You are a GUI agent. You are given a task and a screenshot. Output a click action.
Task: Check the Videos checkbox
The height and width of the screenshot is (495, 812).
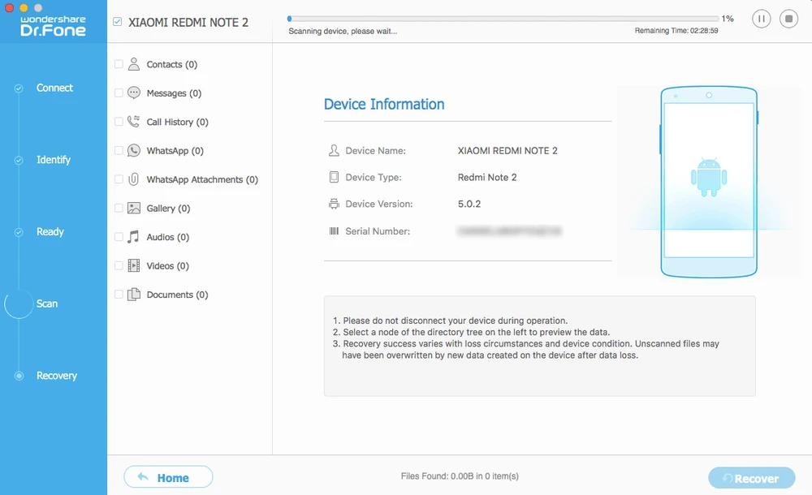coord(119,266)
